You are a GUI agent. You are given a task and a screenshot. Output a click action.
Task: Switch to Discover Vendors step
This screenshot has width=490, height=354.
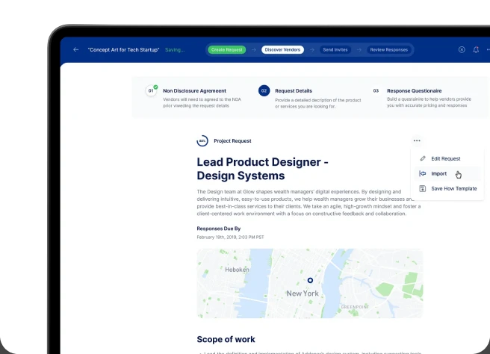[282, 50]
